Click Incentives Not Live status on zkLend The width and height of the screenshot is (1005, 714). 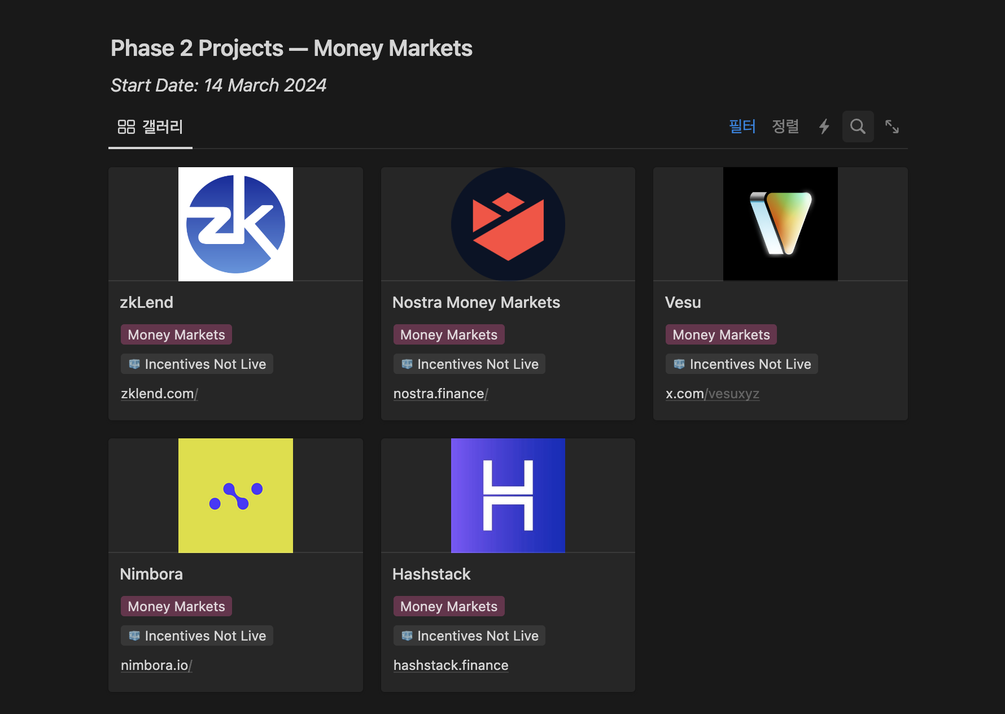[197, 364]
